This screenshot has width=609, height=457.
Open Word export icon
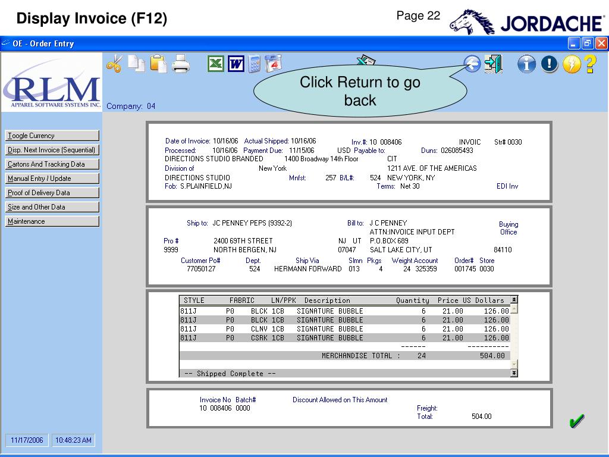(236, 64)
